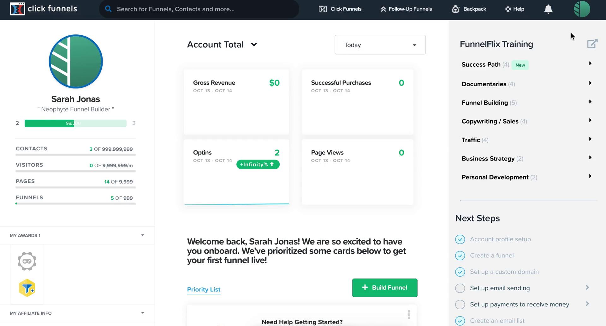Open the Optins stats card

point(236,172)
